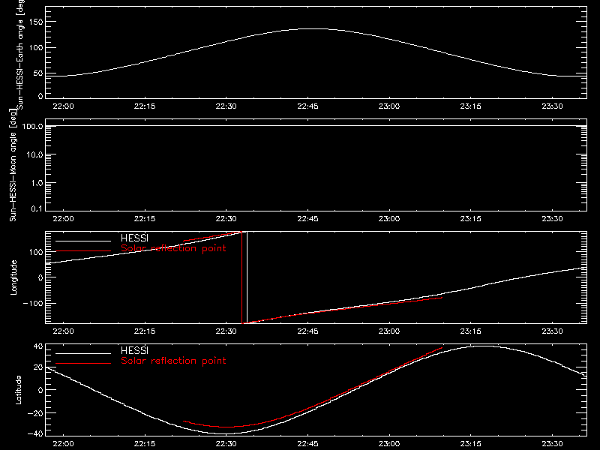Screen dimensions: 600x450
Task: Click the 100 tick on Longitude axis
Action: point(36,252)
